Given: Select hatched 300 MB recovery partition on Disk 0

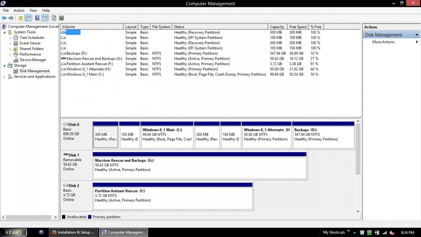Looking at the screenshot, I should tap(105, 137).
